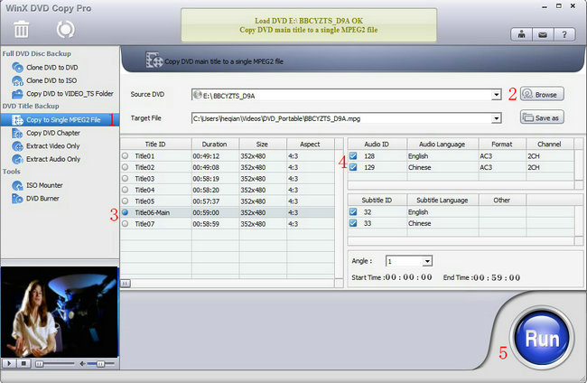
Task: Click the Title ID column header
Action: pos(155,145)
